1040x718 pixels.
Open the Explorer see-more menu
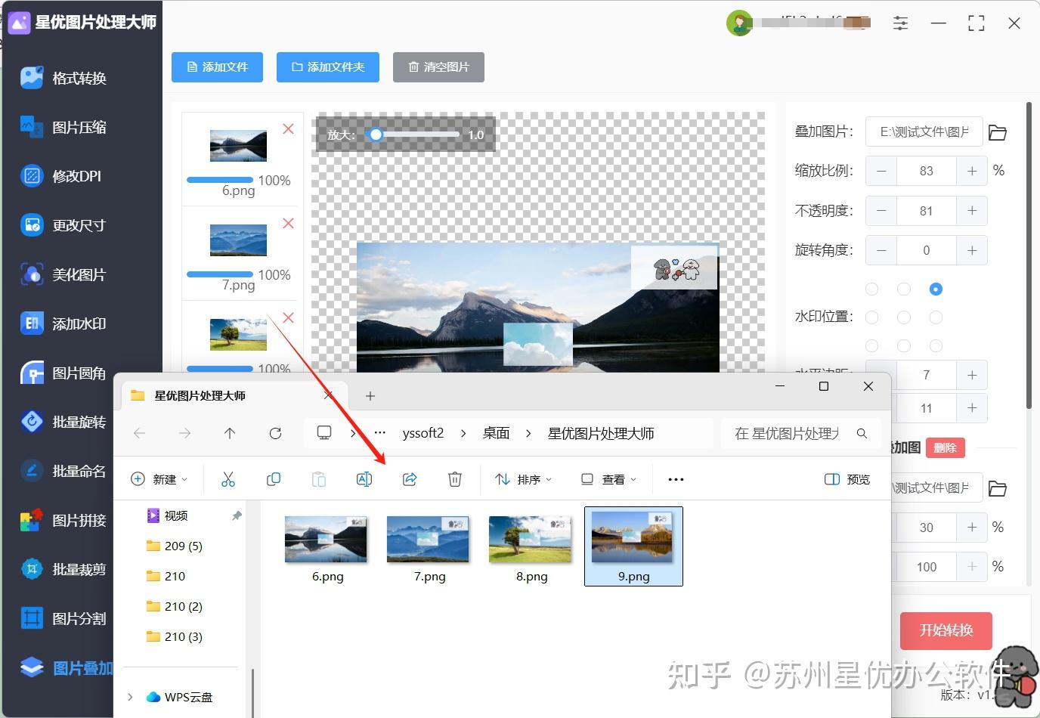675,478
